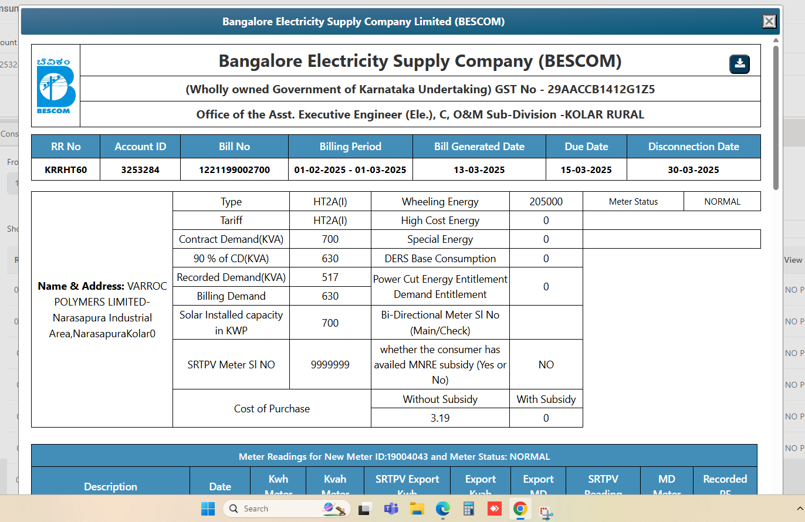Click the taskbar Search box
The image size is (805, 522).
(x=286, y=509)
